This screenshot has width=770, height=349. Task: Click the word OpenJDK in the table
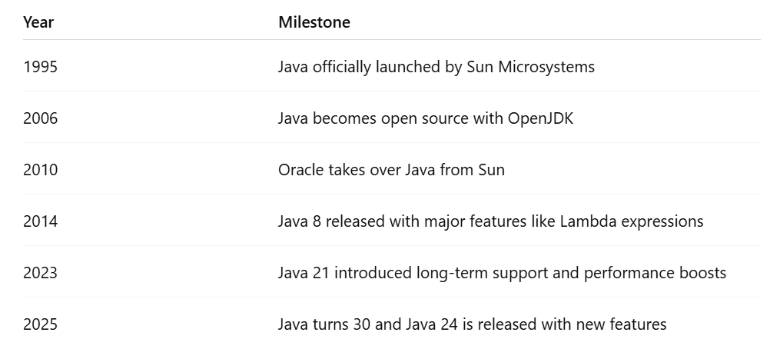pos(540,118)
